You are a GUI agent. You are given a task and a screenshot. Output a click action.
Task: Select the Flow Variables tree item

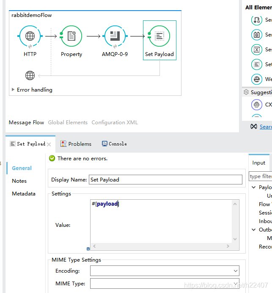point(266,204)
